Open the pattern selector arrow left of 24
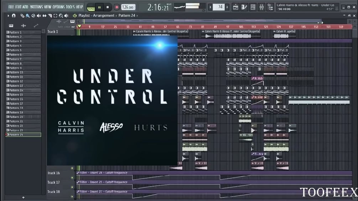The height and width of the screenshot is (201, 358). tap(210, 7)
